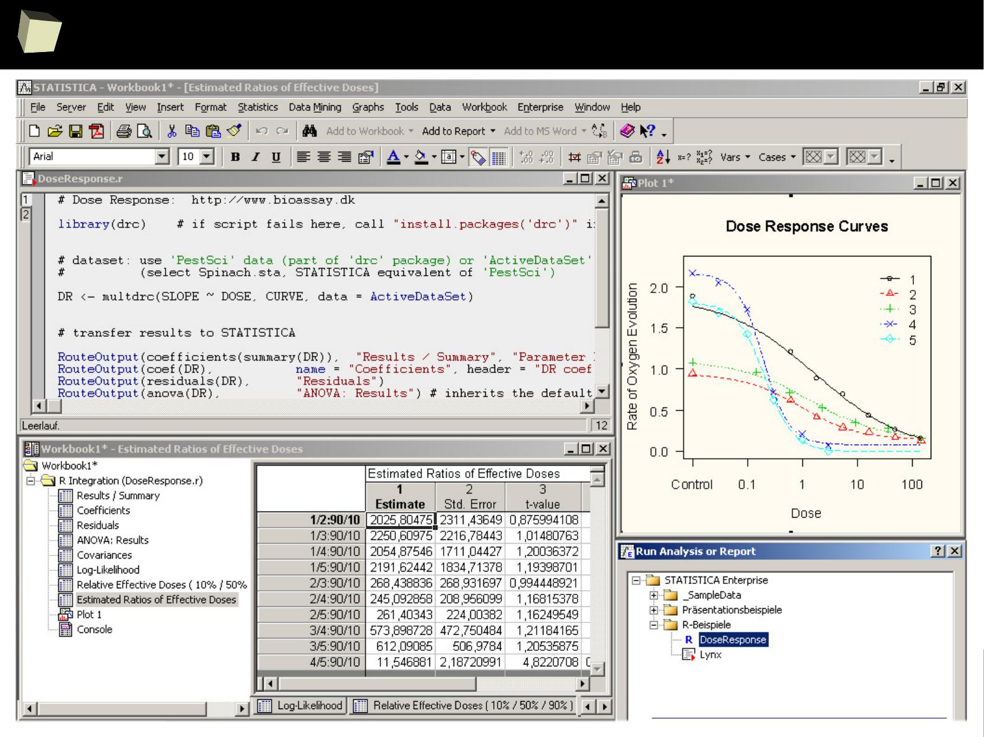Click the Cut scissors icon
This screenshot has width=984, height=737.
click(x=172, y=131)
